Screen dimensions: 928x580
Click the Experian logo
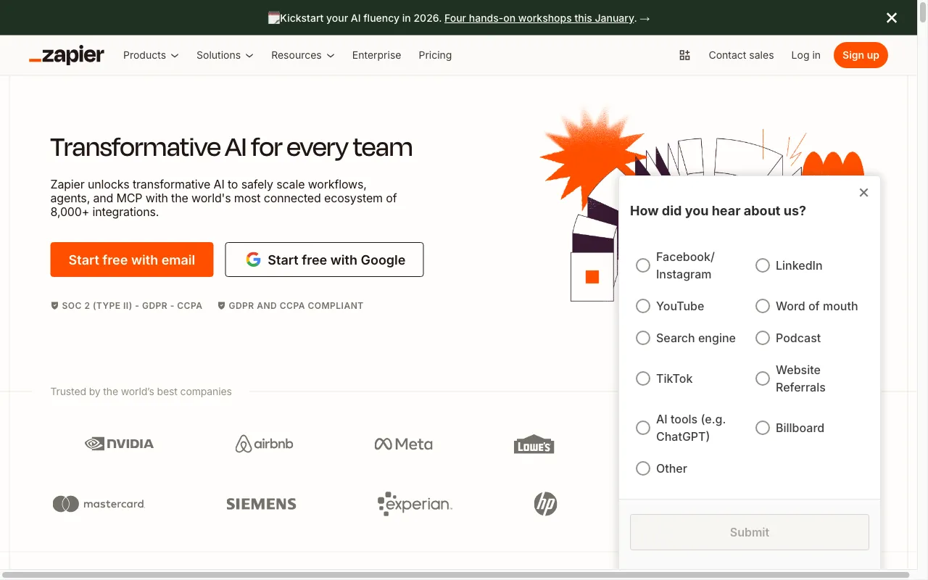click(x=415, y=504)
